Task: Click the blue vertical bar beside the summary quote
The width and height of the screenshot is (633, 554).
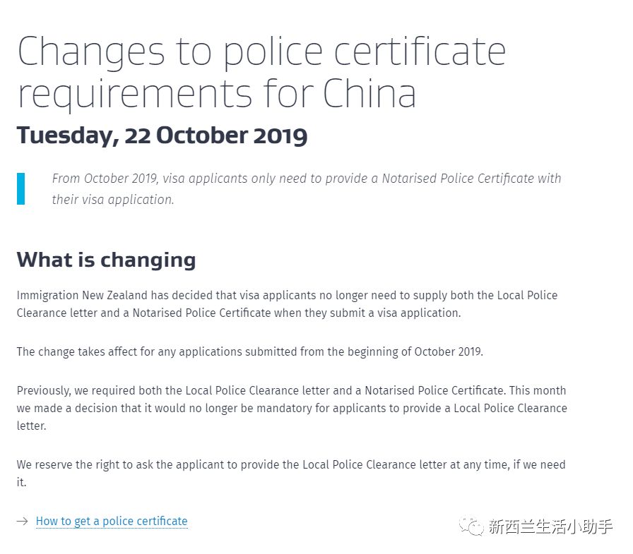Action: tap(20, 188)
